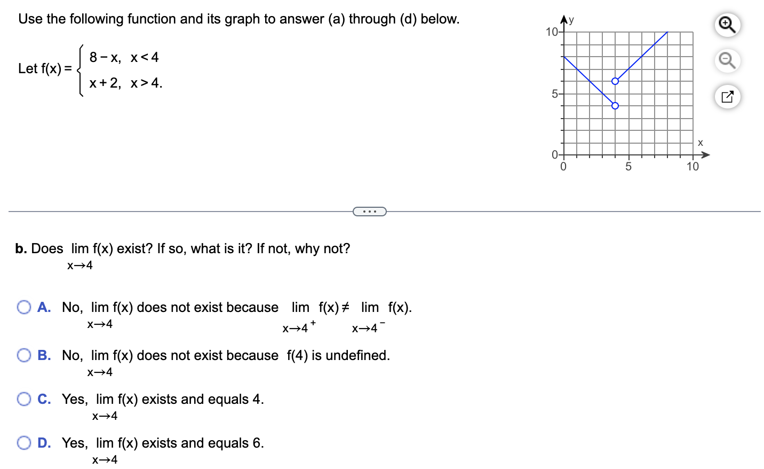Click the piecewise function definition of f(x)
This screenshot has height=469, width=764.
tap(91, 69)
